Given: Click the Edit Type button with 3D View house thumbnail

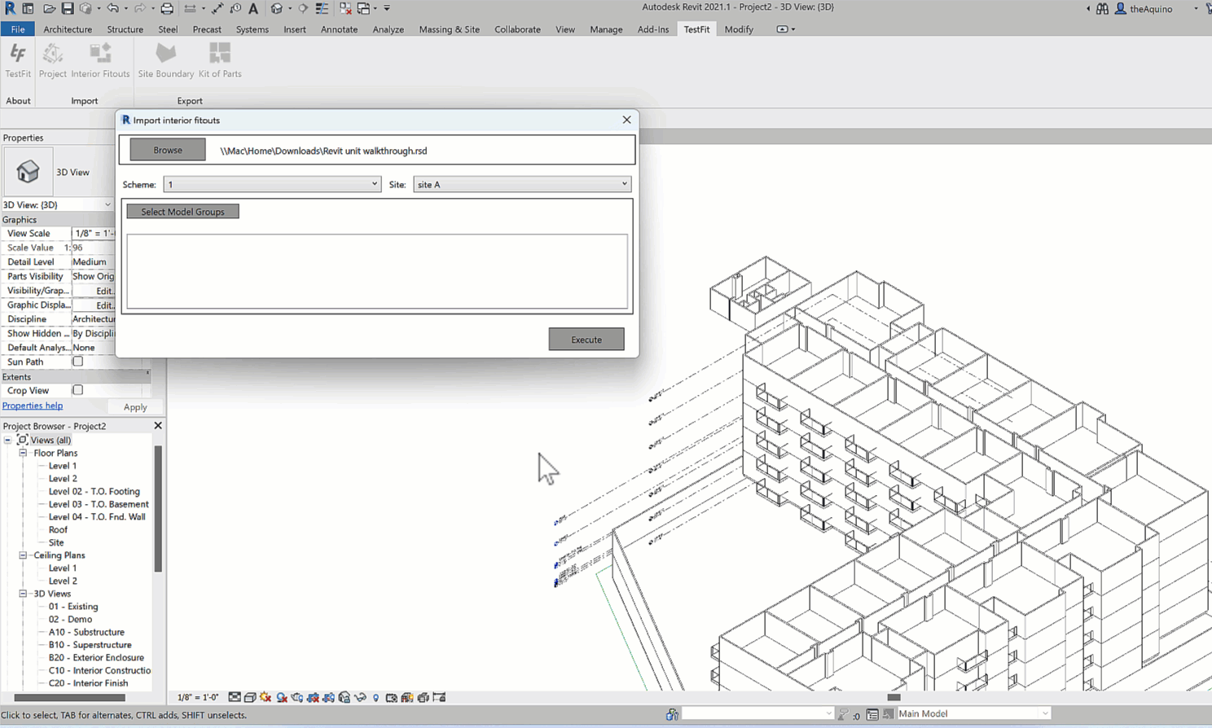Looking at the screenshot, I should coord(28,171).
